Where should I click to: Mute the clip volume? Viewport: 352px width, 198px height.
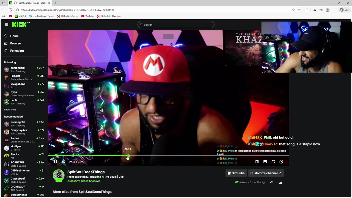pyautogui.click(x=64, y=162)
